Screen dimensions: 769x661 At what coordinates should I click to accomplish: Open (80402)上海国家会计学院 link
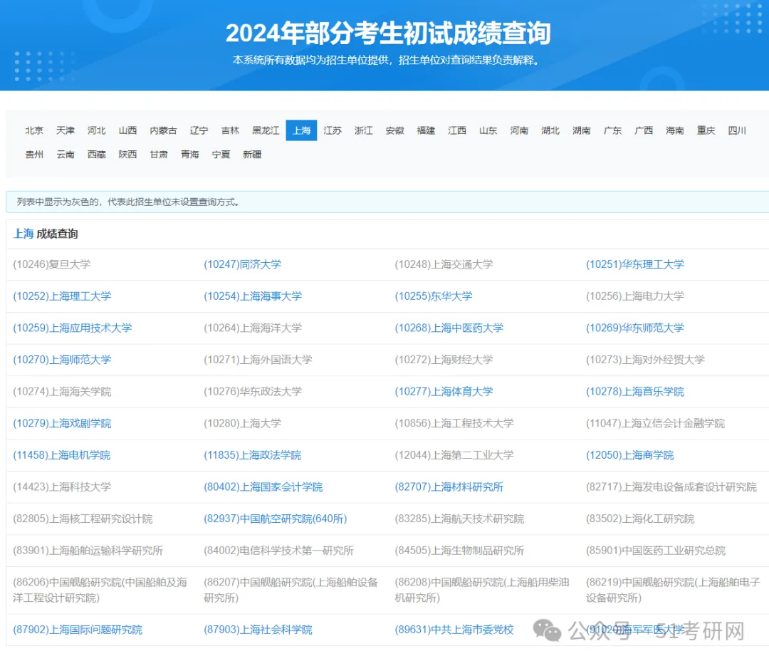pos(263,487)
